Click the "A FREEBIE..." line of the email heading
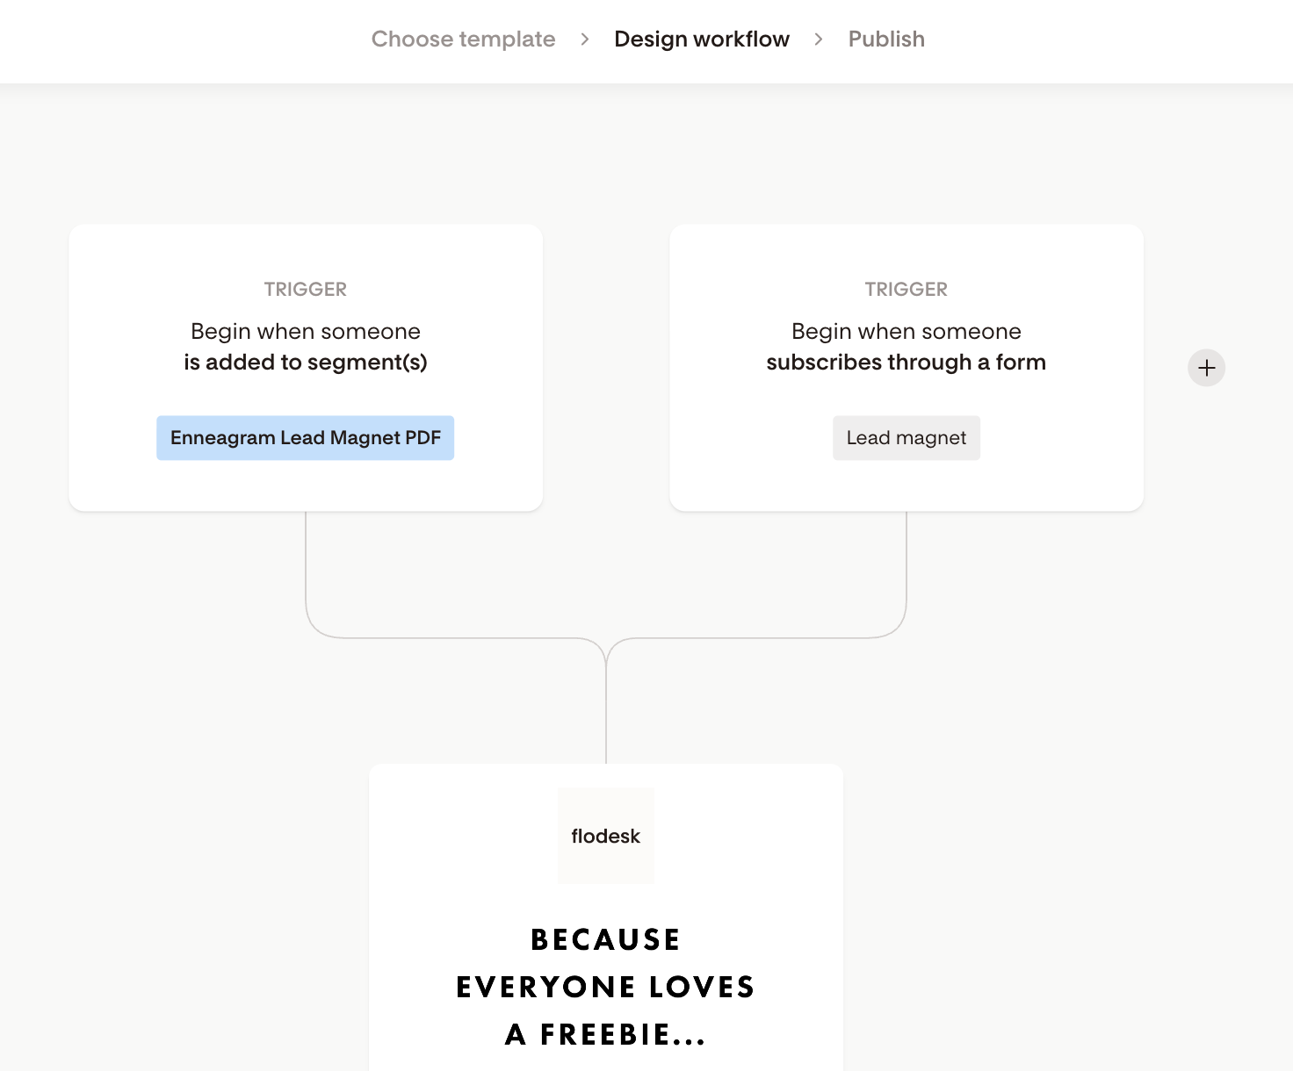The image size is (1293, 1071). coord(606,1035)
